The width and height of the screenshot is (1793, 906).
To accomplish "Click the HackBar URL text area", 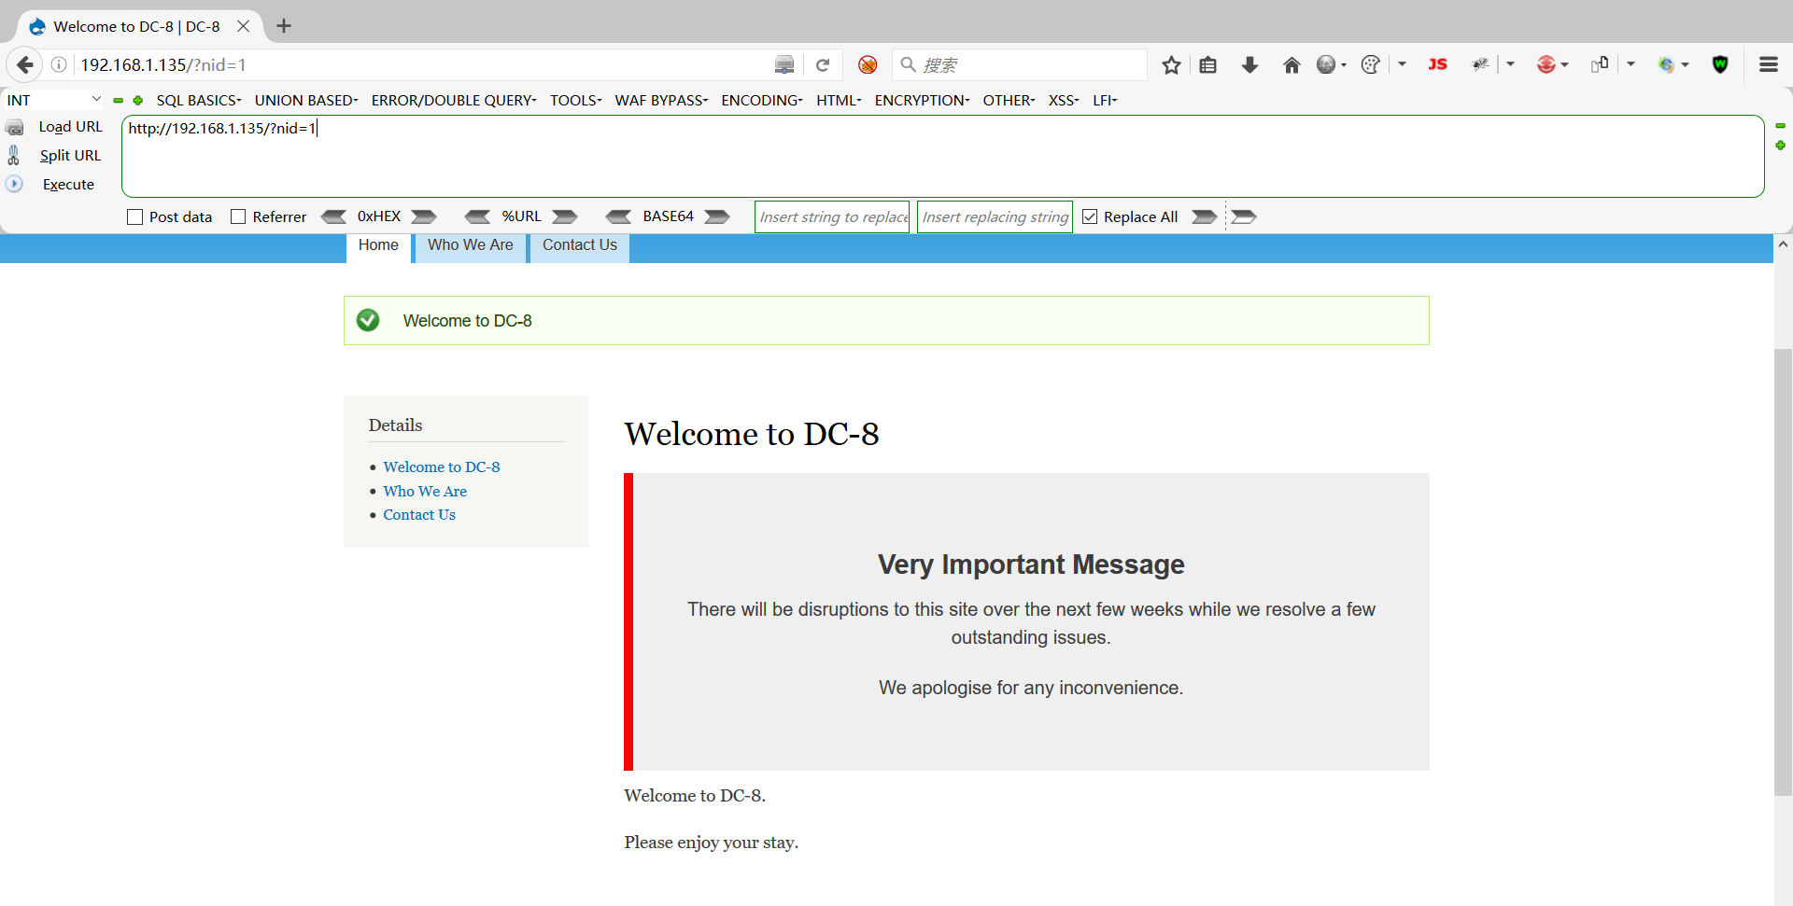I will 943,156.
